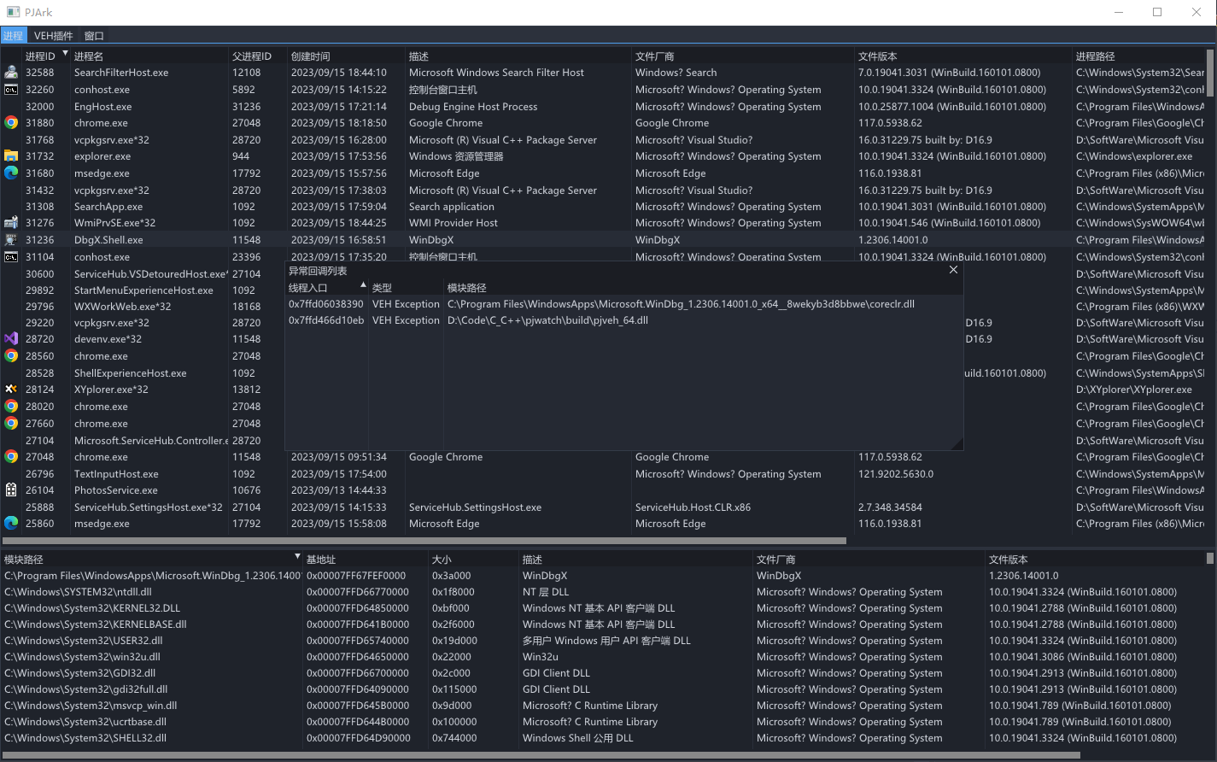Click the WmiPrvSE.exe process icon
Image resolution: width=1217 pixels, height=762 pixels.
click(x=11, y=223)
